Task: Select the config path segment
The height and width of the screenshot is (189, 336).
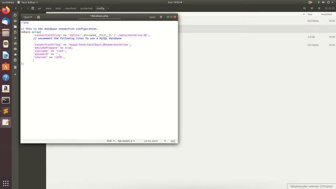Action: tap(100, 8)
